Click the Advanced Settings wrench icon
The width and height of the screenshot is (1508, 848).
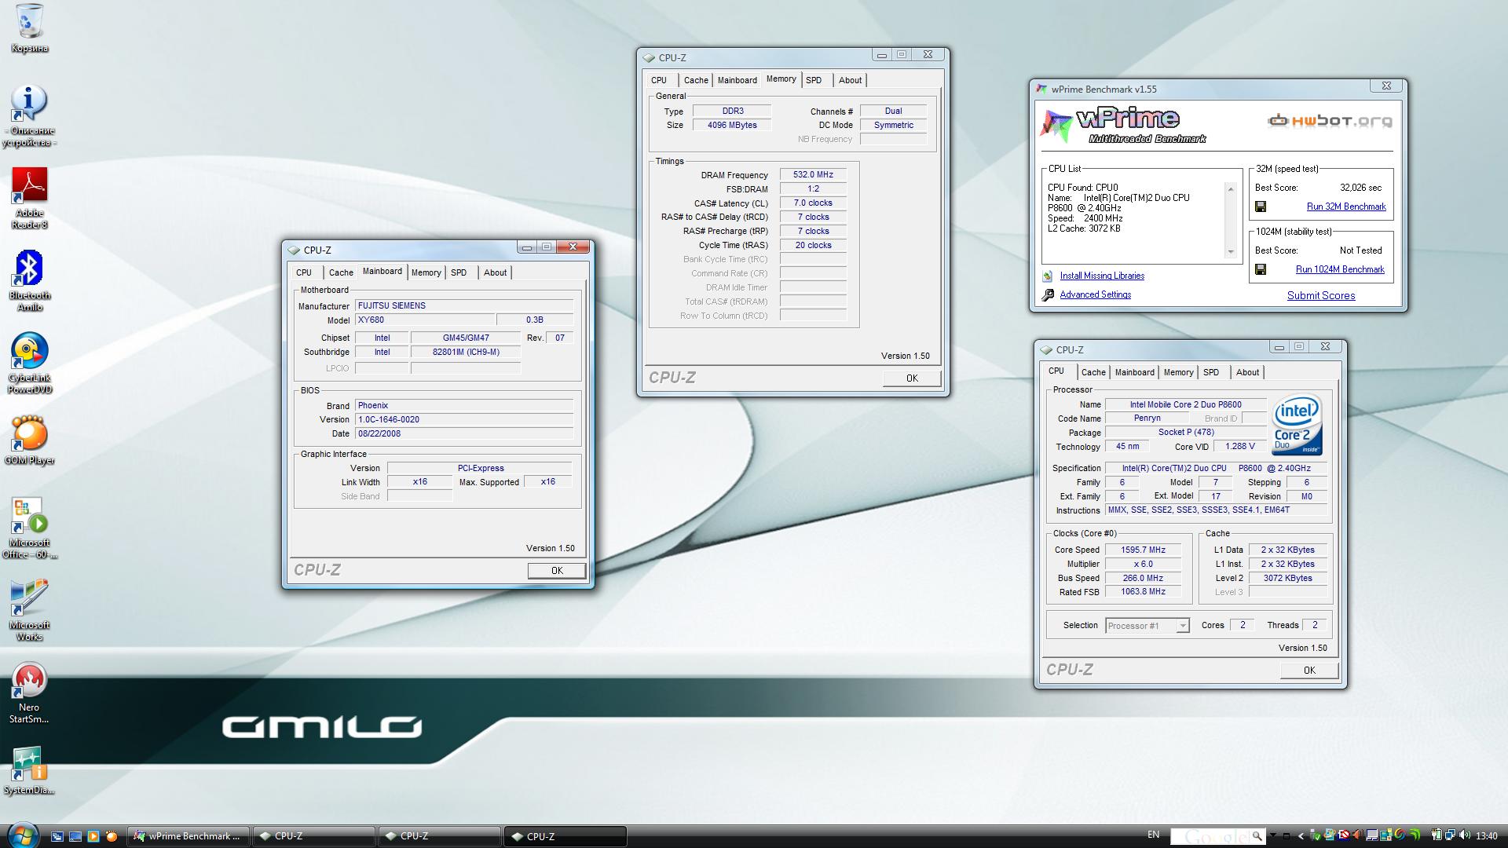click(1048, 295)
